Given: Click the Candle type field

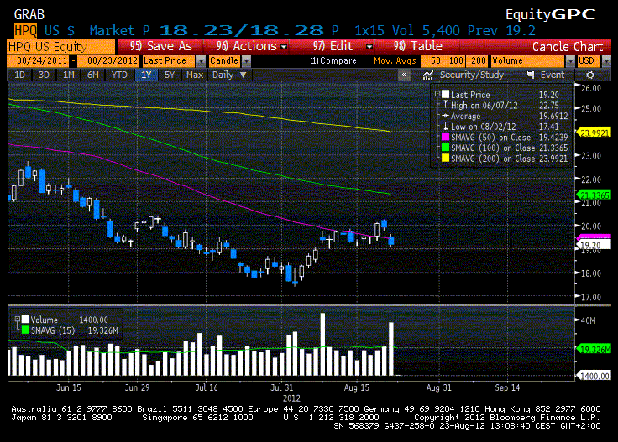Looking at the screenshot, I should click(225, 61).
